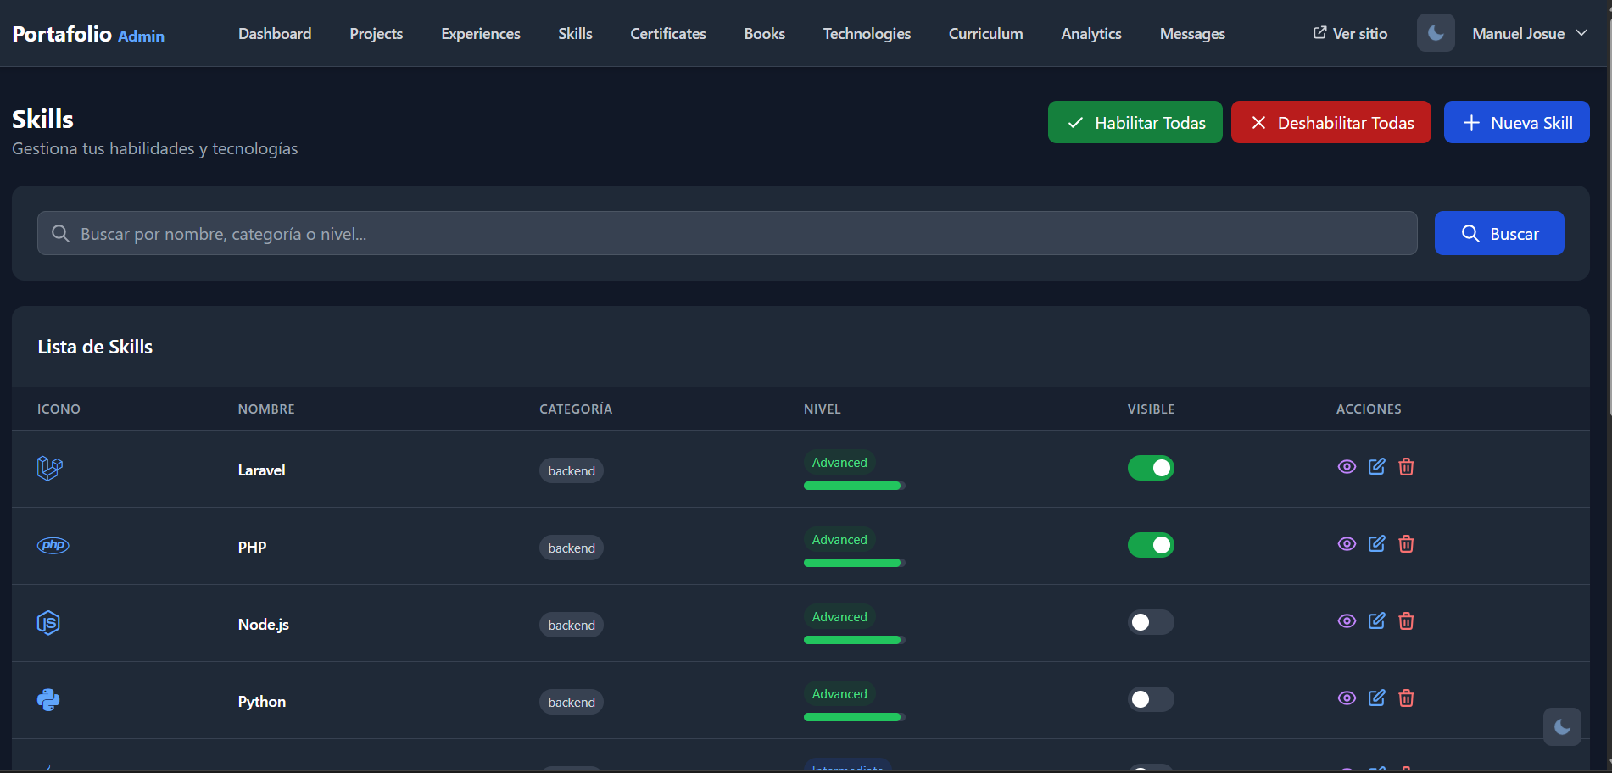This screenshot has width=1612, height=773.
Task: Click the floating moon theme button
Action: [1562, 727]
